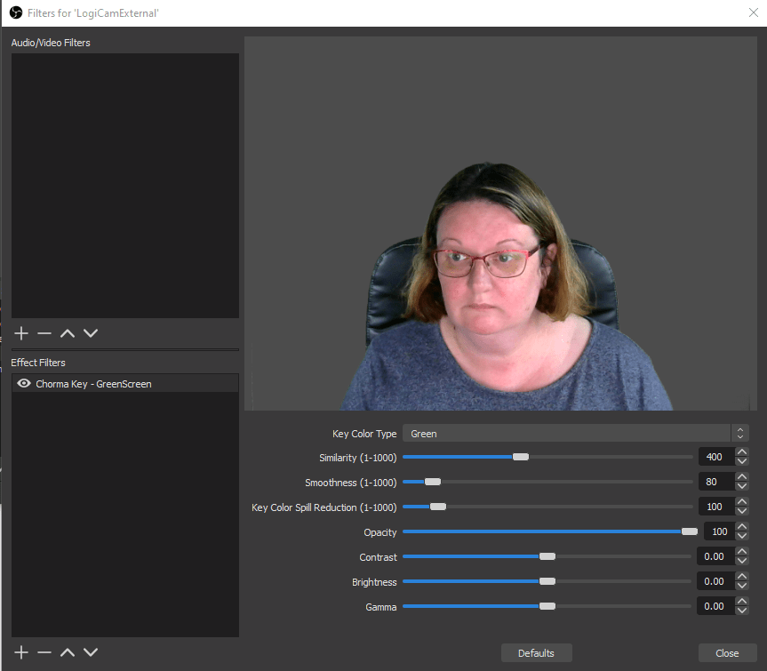The width and height of the screenshot is (767, 671).
Task: Move effect filter up in list
Action: 68,652
